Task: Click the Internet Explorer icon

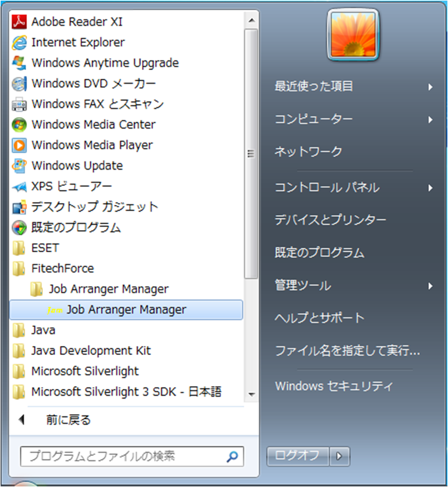Action: [x=19, y=42]
